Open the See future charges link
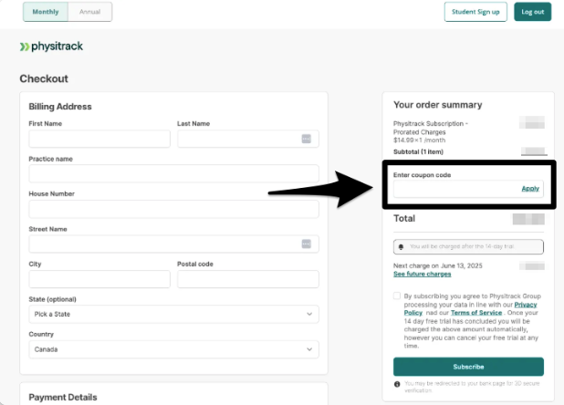 (x=422, y=274)
